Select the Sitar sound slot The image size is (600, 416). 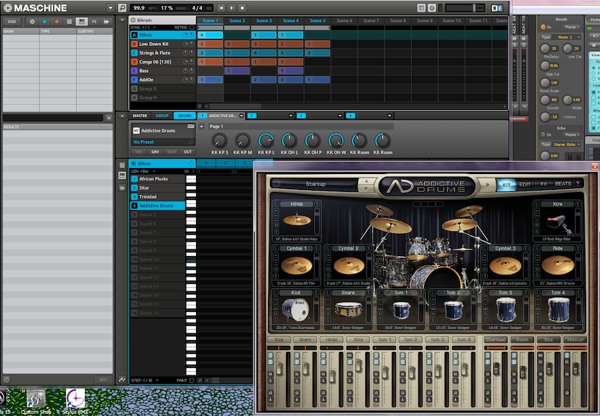pyautogui.click(x=157, y=188)
